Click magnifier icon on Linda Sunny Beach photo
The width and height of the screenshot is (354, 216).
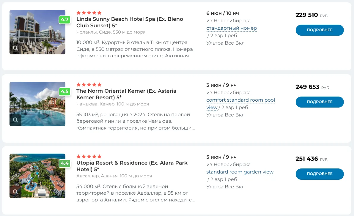click(x=15, y=48)
